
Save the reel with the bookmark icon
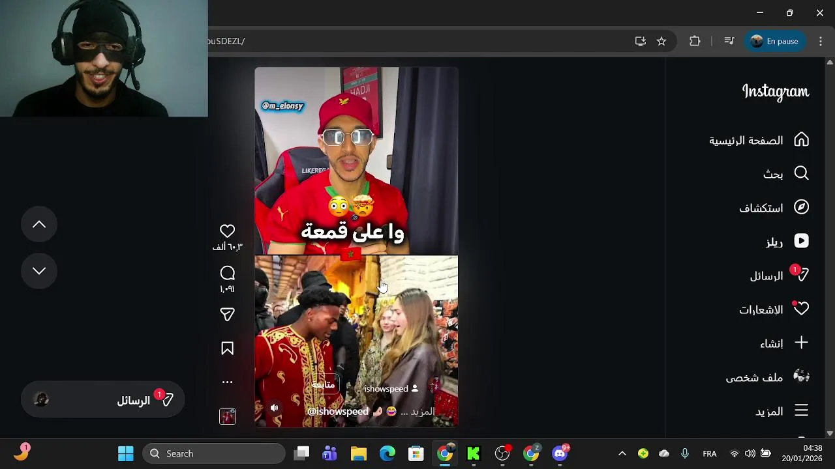click(227, 348)
